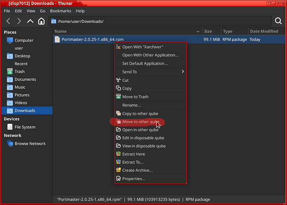Open Documents folder in sidebar
The height and width of the screenshot is (205, 287).
point(25,80)
